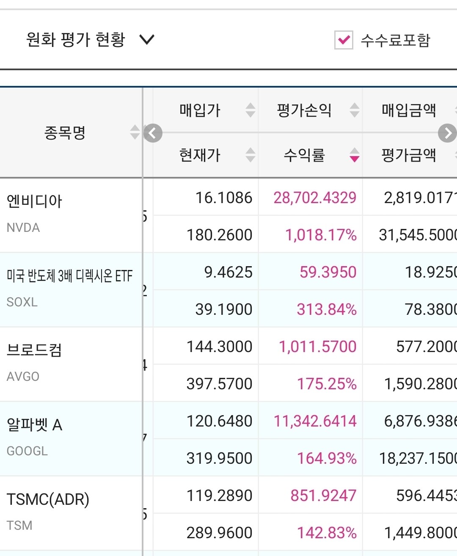Screen dimensions: 457x556
Task: Click NVDA return rate 1,018.17%
Action: 321,235
